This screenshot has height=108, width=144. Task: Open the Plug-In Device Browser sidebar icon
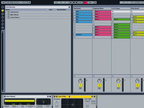click(x=2, y=14)
